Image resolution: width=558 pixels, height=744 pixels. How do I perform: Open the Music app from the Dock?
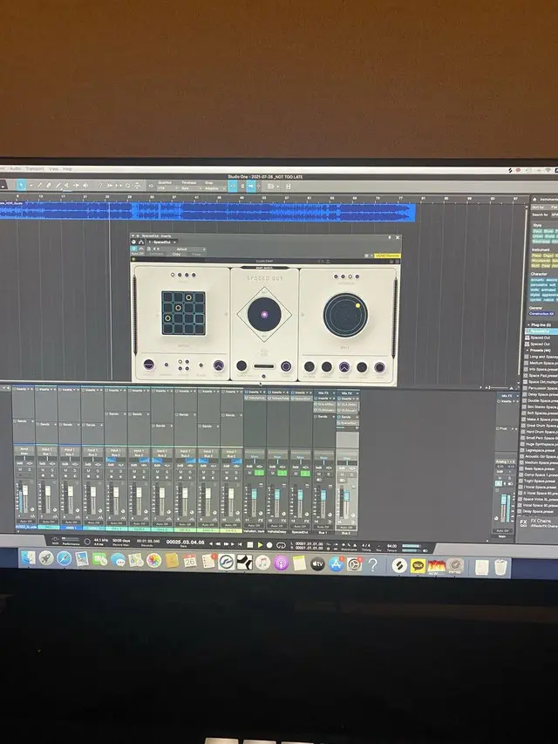click(262, 563)
